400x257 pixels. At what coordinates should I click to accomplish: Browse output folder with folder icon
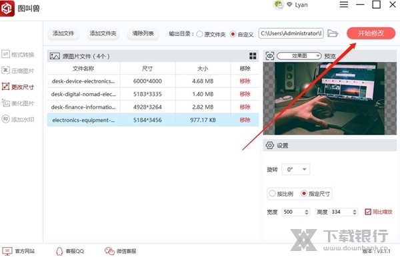[333, 33]
